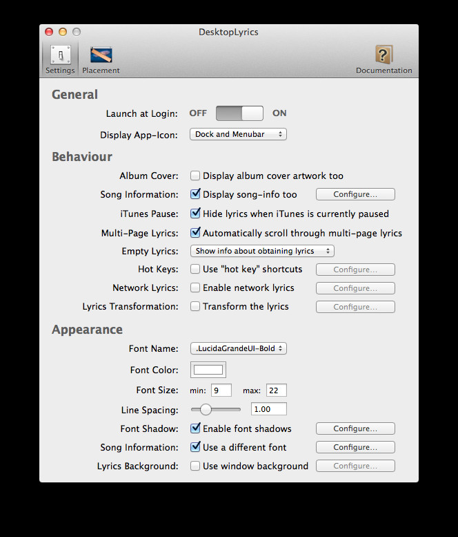
Task: Toggle Use a different font checkbox
Action: [x=195, y=447]
